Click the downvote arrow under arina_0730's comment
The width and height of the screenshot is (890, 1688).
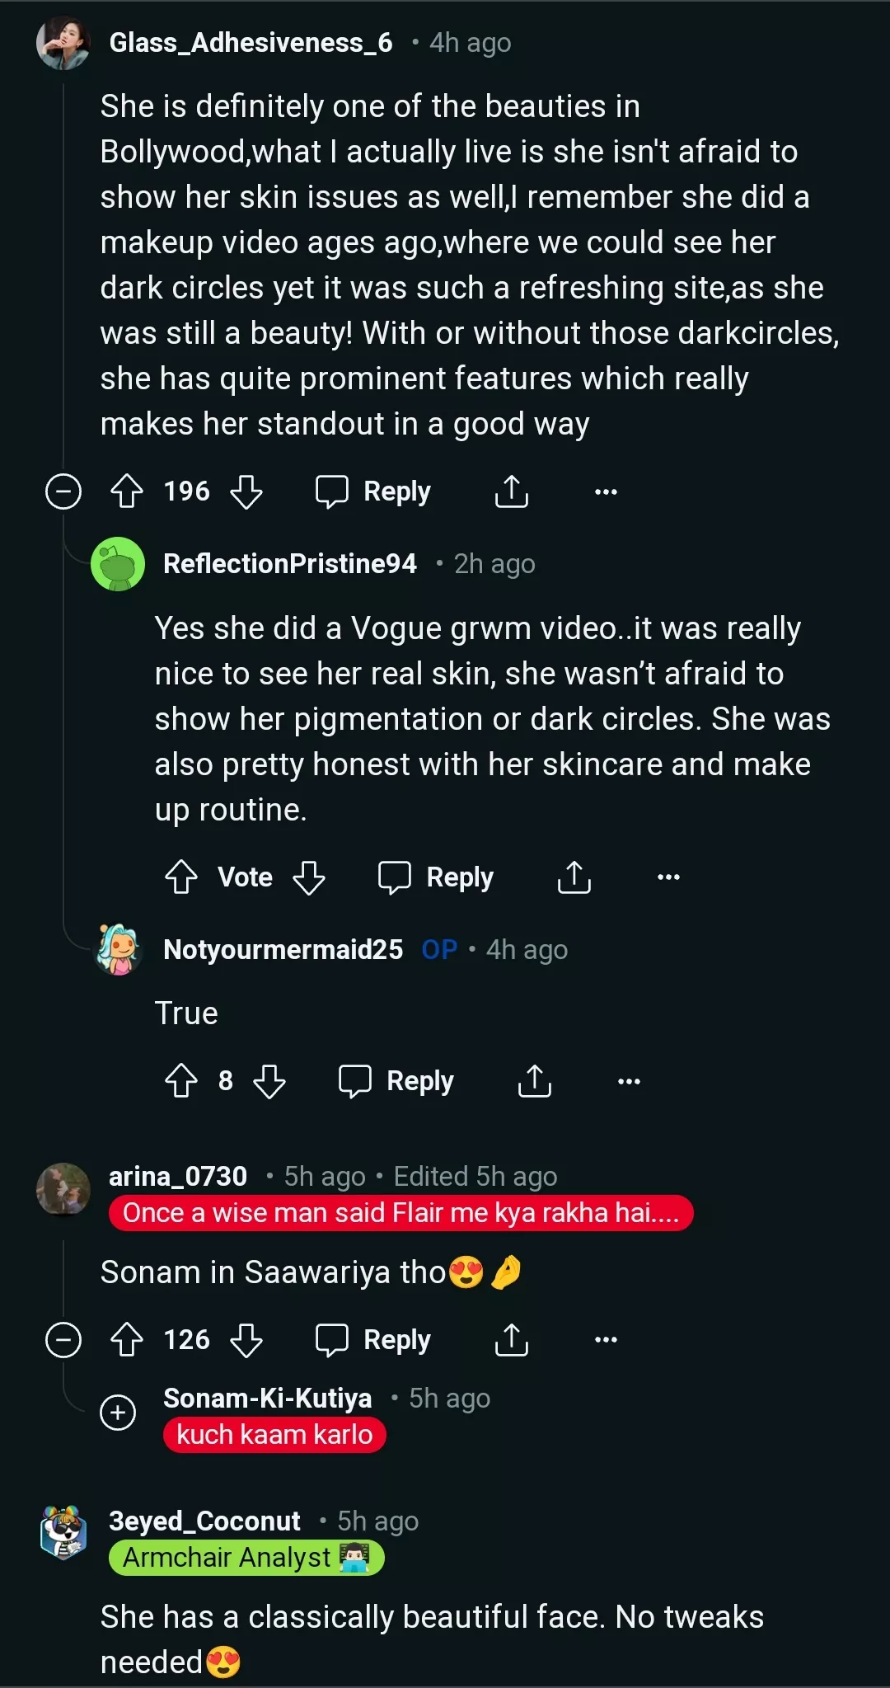pos(246,1339)
